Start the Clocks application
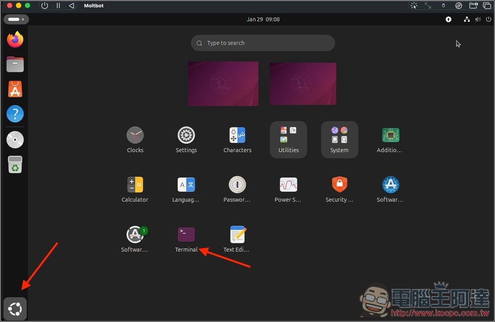 tap(135, 134)
